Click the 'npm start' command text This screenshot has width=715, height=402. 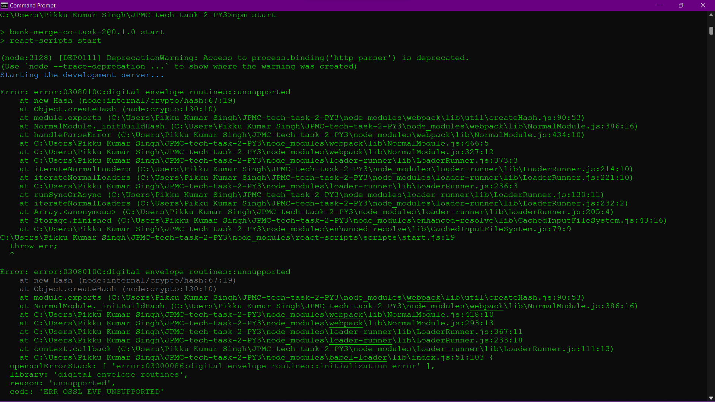[x=254, y=15]
